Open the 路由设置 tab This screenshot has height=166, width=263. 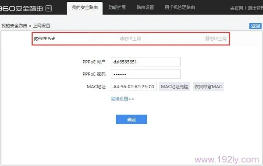pos(145,7)
